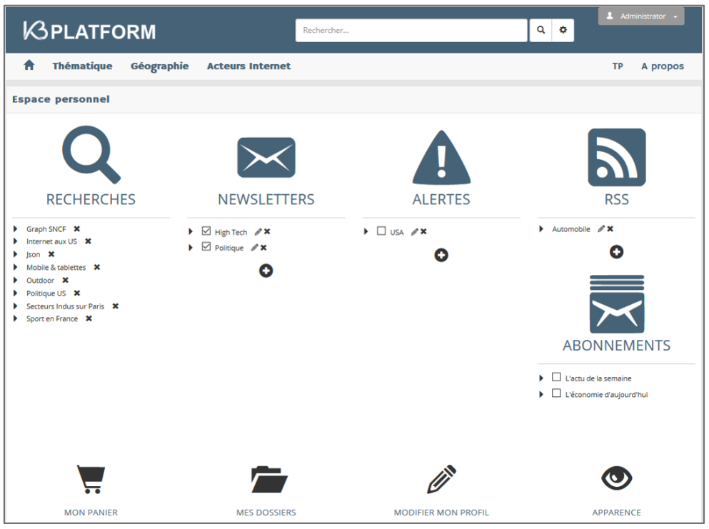Open the Géographie menu
Viewport: 709px width, 529px height.
[x=159, y=66]
